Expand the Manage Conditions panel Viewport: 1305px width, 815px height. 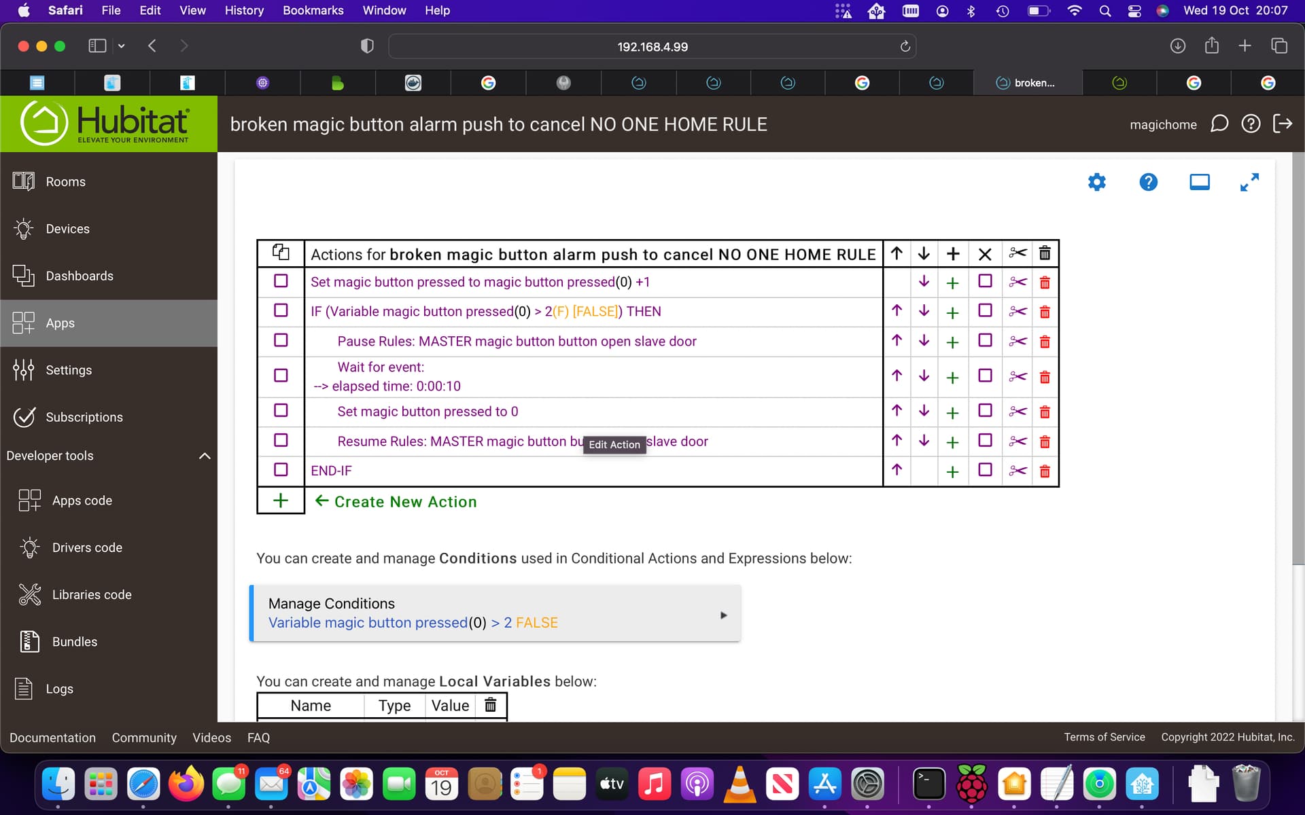[x=723, y=615]
